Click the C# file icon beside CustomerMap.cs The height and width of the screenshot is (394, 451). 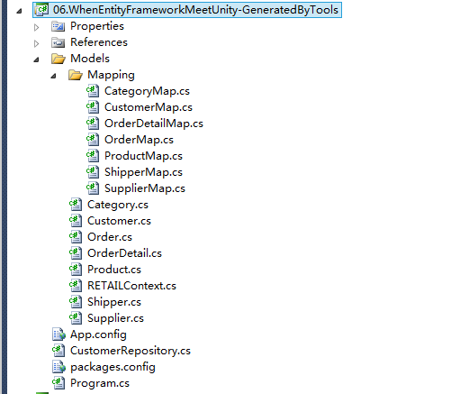click(x=93, y=107)
